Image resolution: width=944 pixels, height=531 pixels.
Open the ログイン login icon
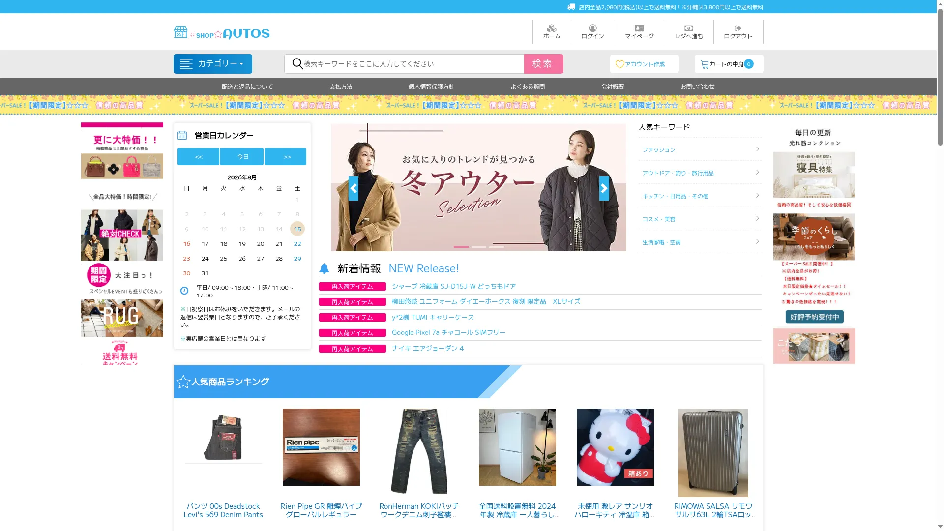click(592, 32)
